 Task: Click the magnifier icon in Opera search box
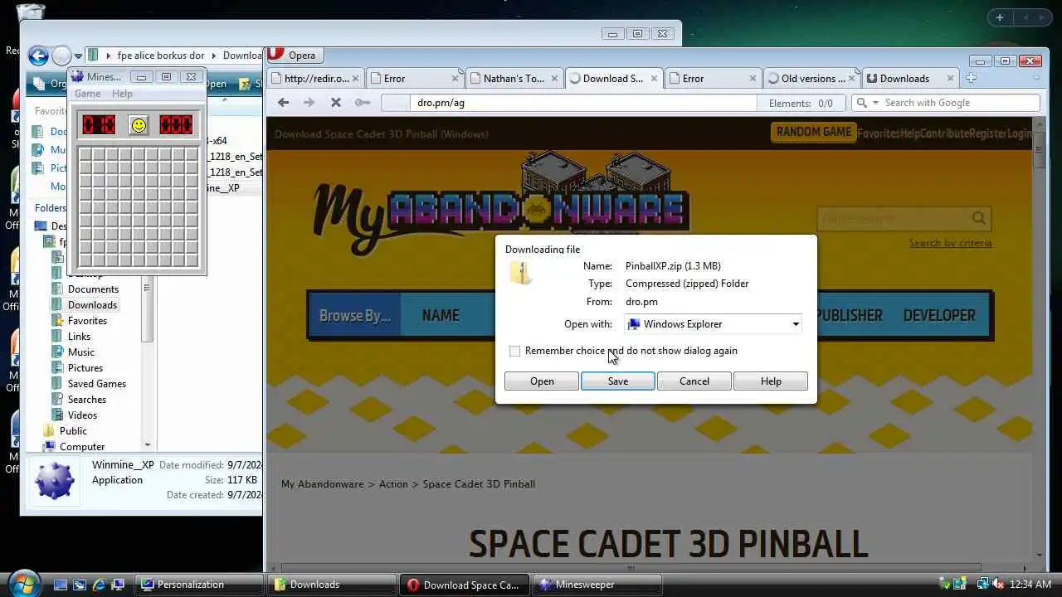(862, 103)
